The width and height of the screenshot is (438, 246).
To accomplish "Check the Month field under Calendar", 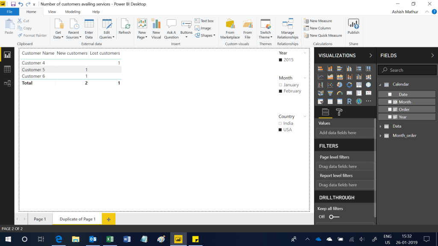I will pos(390,102).
